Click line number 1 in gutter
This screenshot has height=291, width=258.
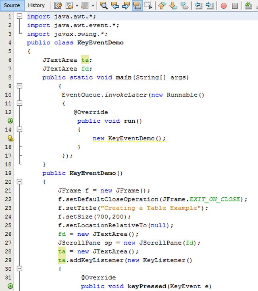[x=9, y=17]
